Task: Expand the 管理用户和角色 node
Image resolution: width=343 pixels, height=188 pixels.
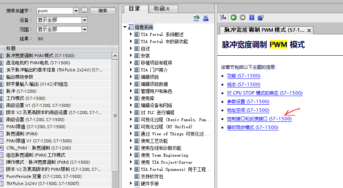Action: click(x=131, y=91)
